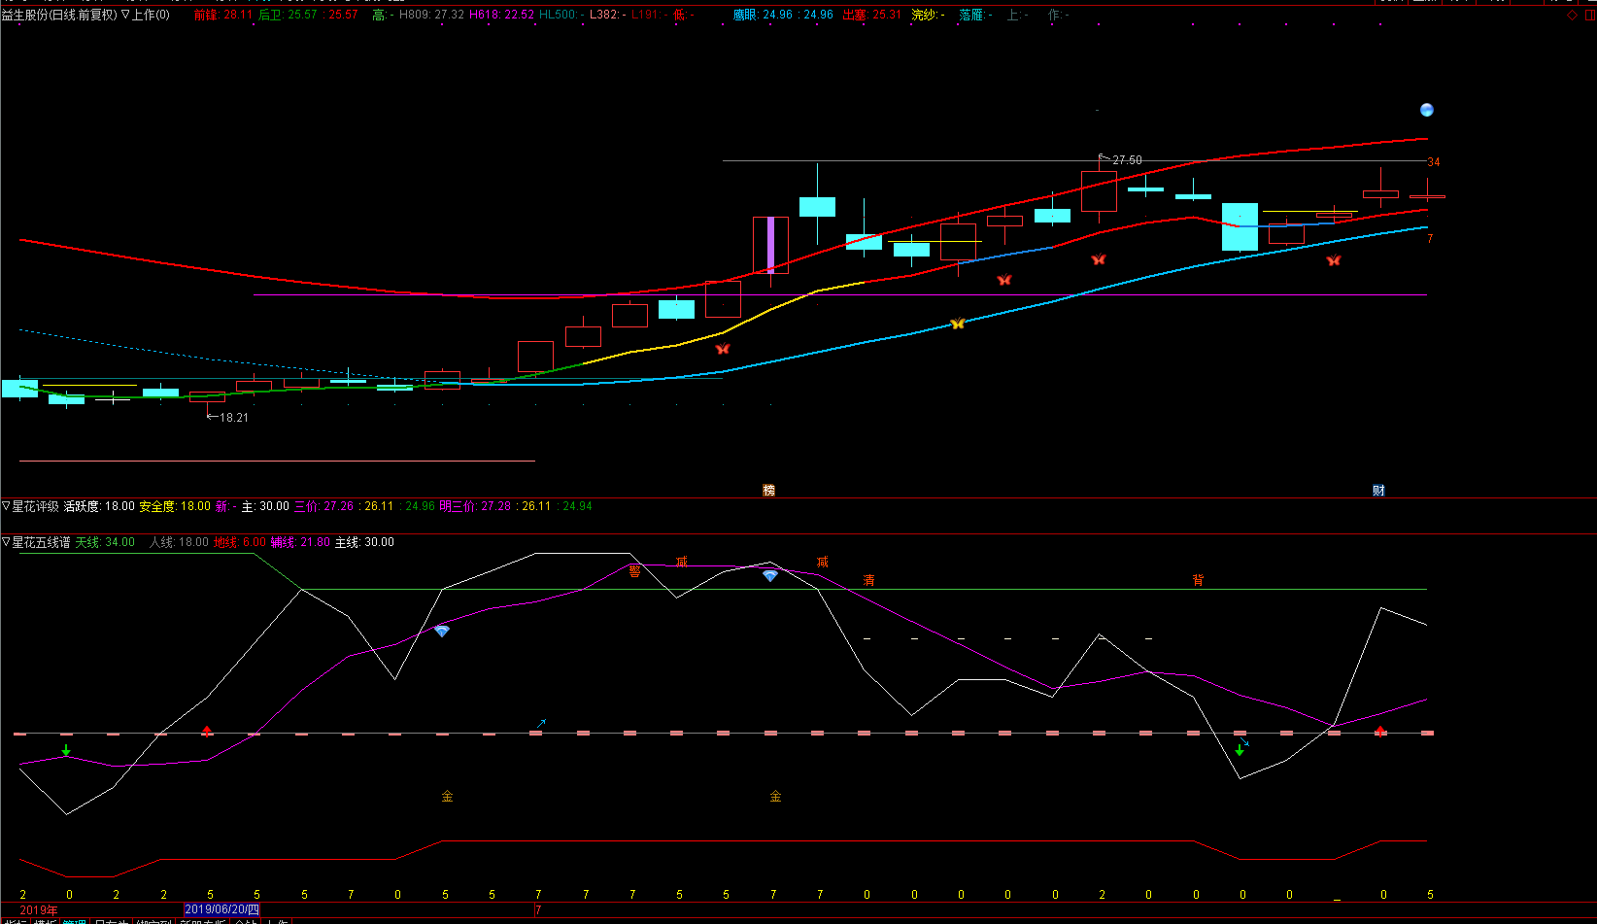Click the 榜 marker icon below chart

click(769, 490)
